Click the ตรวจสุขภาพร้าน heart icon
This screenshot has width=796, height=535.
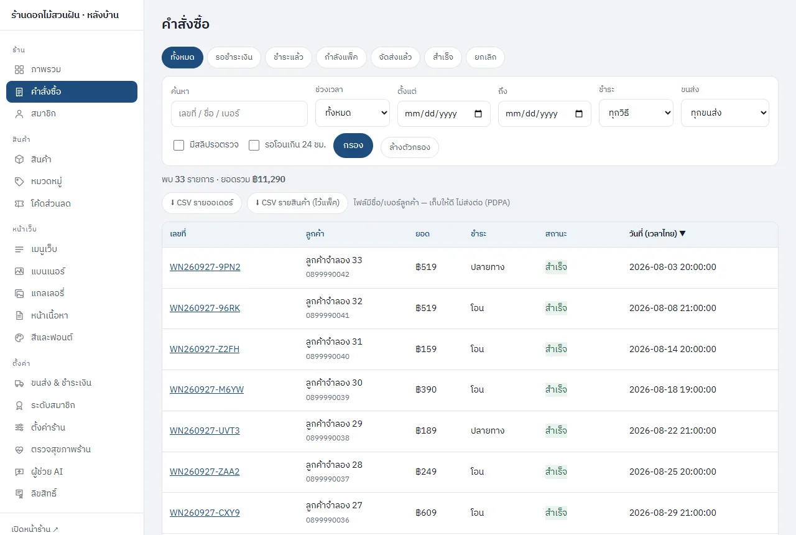[x=19, y=450]
